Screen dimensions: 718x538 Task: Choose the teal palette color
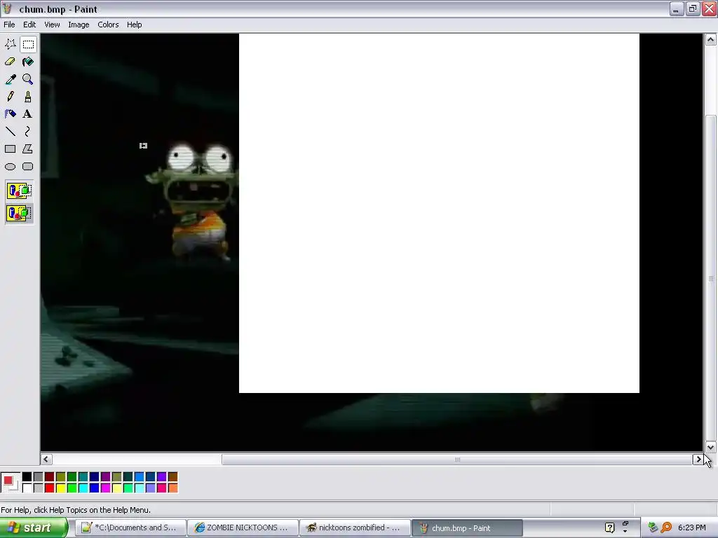83,477
